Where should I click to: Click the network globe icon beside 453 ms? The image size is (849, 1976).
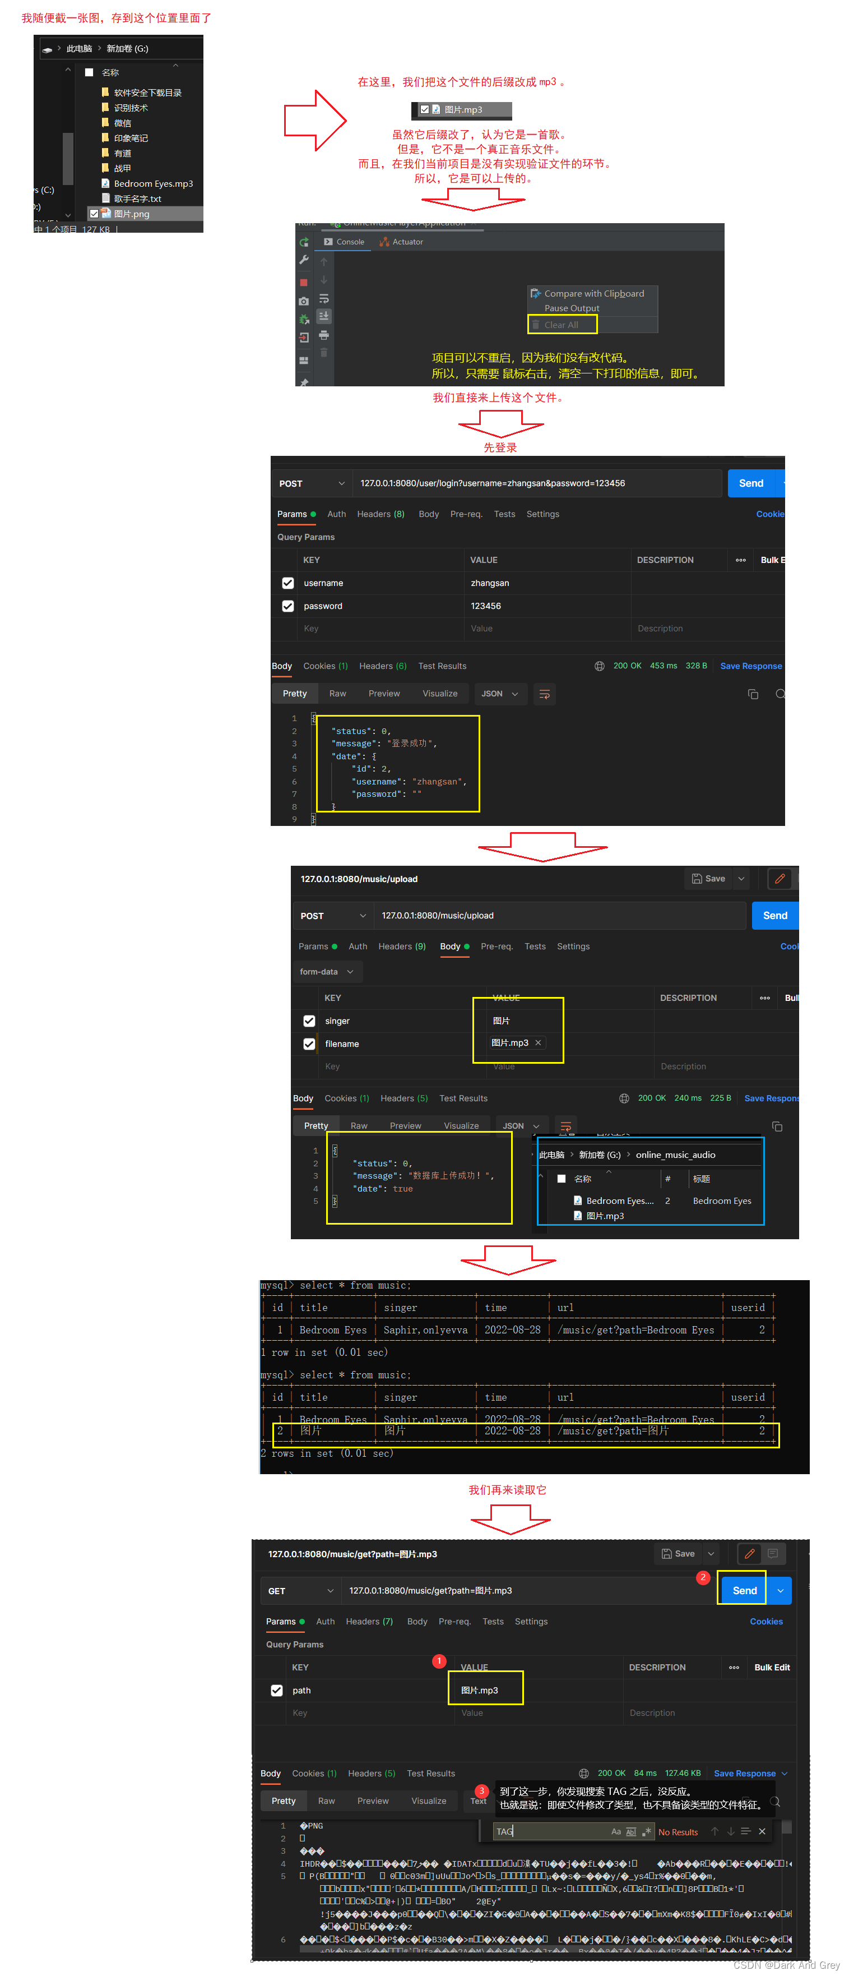pyautogui.click(x=600, y=667)
